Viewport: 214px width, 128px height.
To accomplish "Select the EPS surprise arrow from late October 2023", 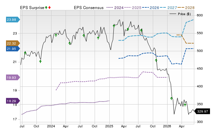I will click(40, 61).
